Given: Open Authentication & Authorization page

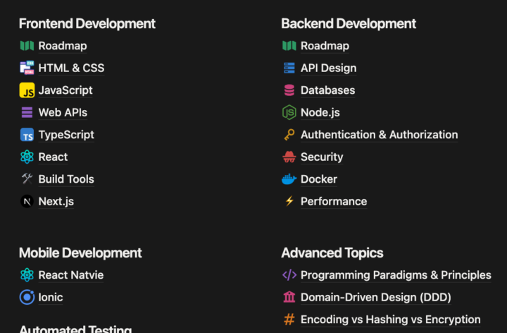Looking at the screenshot, I should pyautogui.click(x=380, y=135).
